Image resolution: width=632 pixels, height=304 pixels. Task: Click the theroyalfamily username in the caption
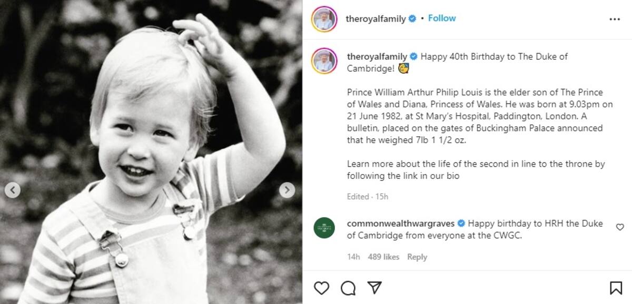377,56
